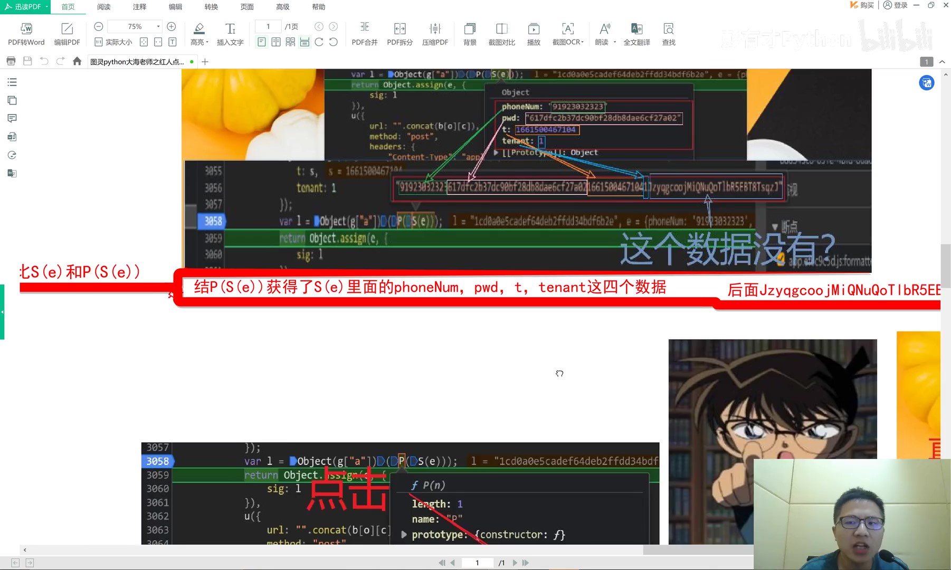Rotate the page counterclockwise
This screenshot has height=570, width=951.
click(334, 42)
